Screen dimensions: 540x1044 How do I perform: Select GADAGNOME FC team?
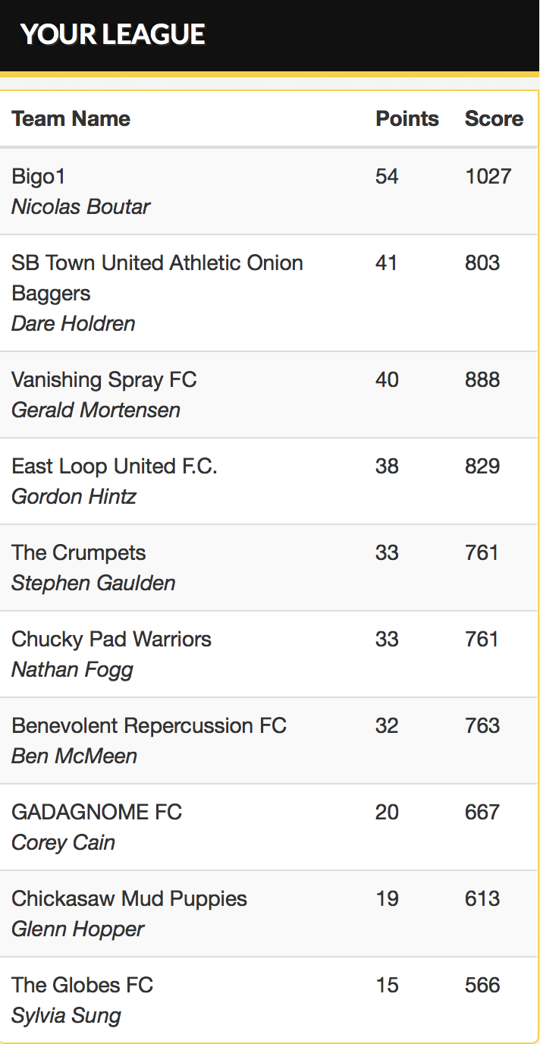pyautogui.click(x=96, y=812)
